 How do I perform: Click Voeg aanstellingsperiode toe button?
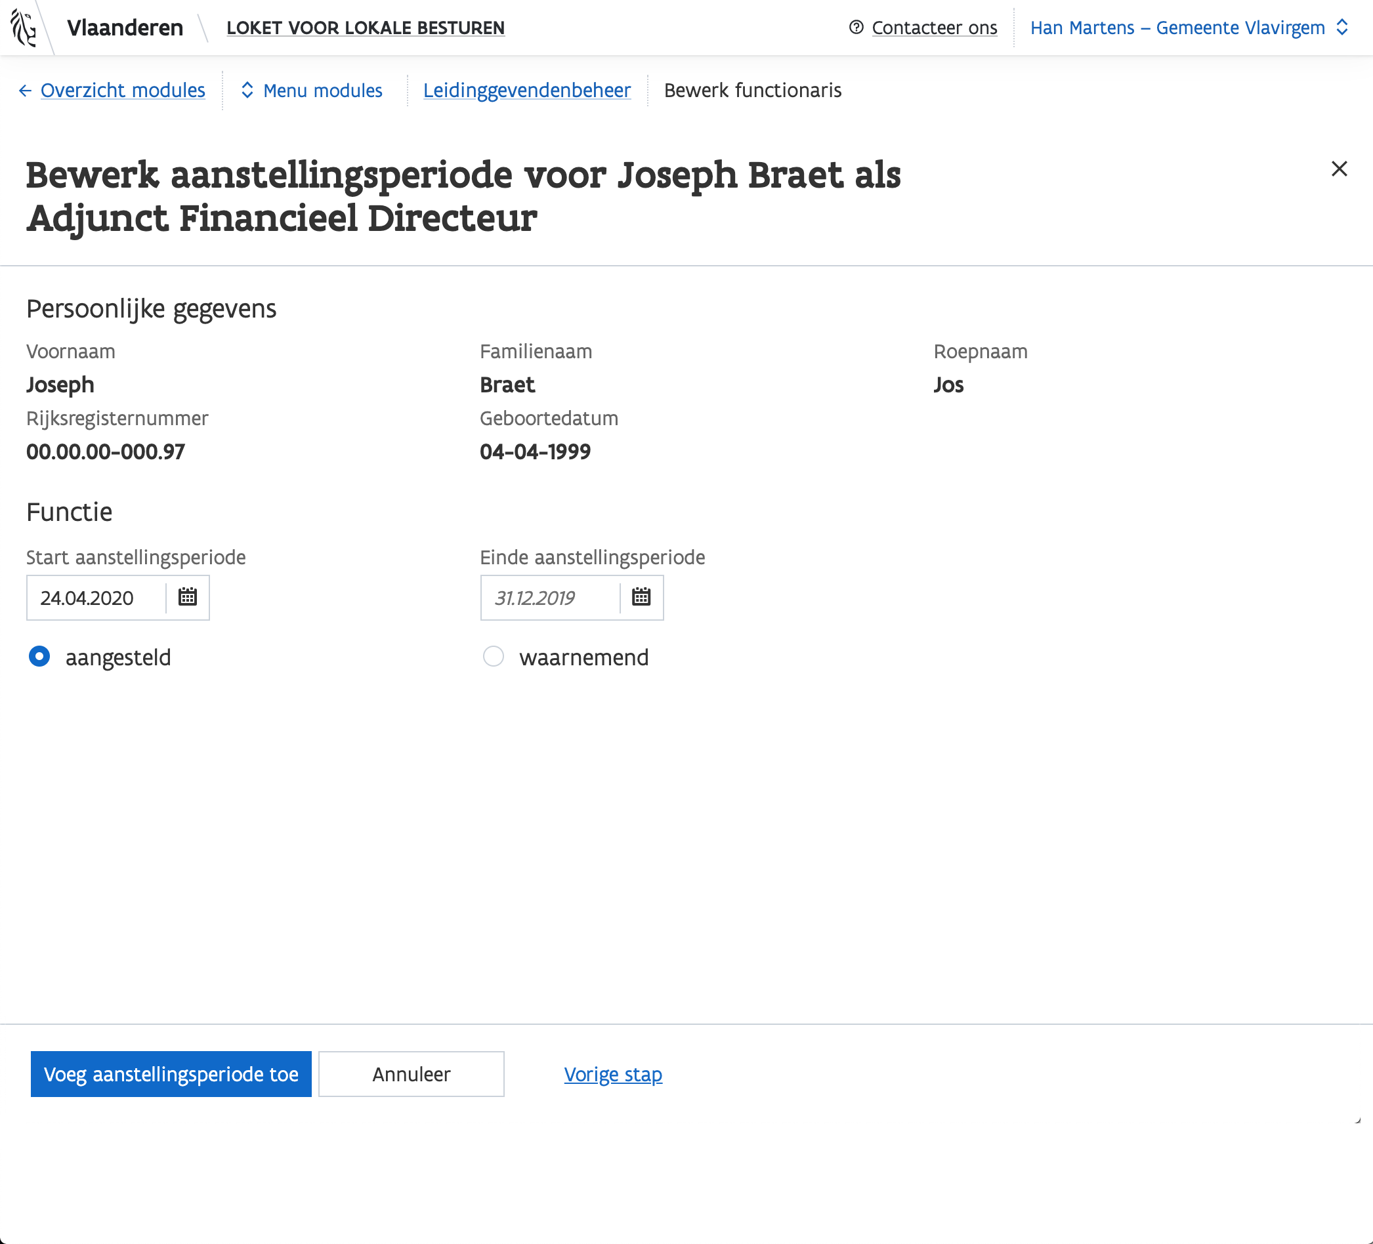pos(171,1074)
